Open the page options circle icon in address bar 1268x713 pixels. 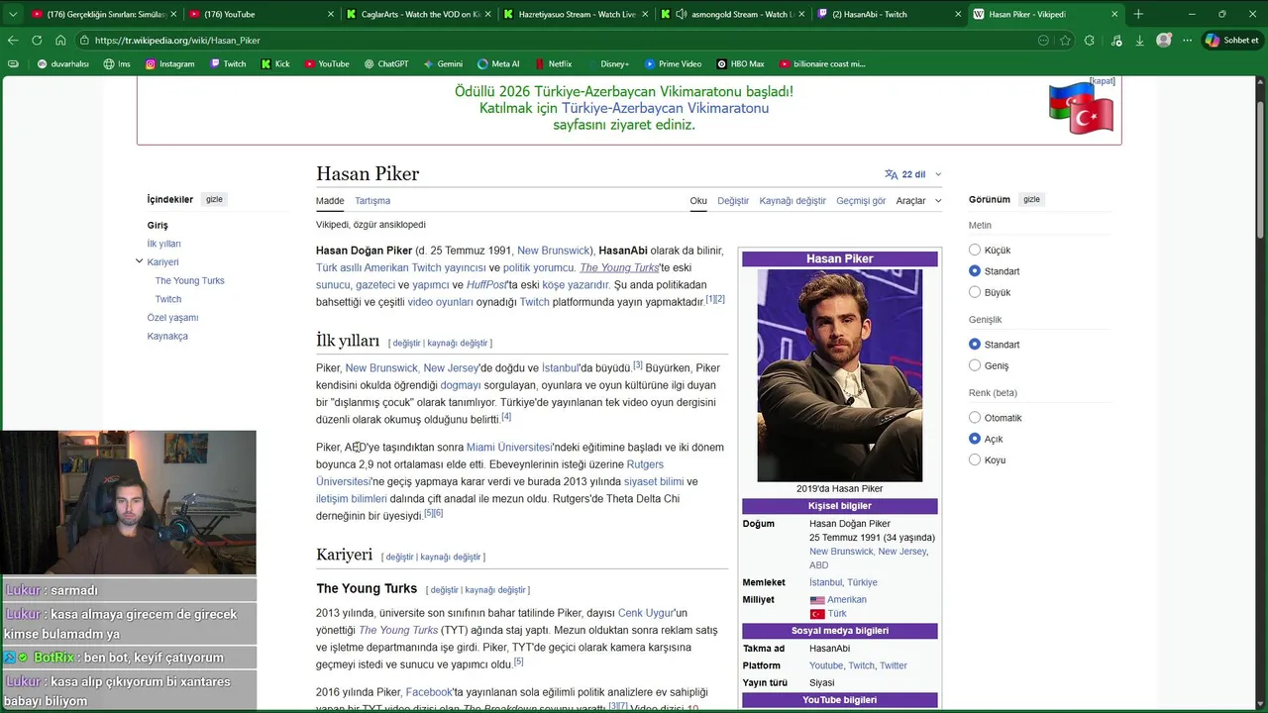coord(1043,41)
